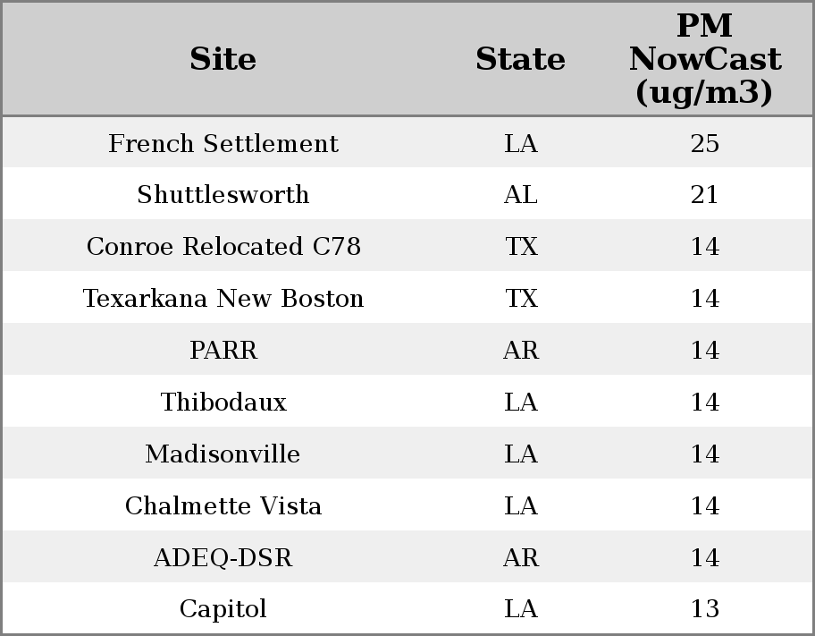Screen dimensions: 815x636
Task: Click the PM NowCast column header
Action: pos(705,59)
